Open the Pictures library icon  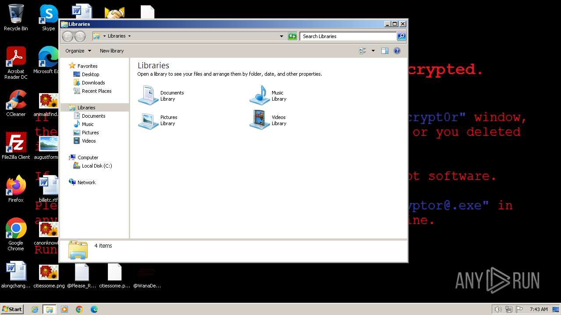point(148,120)
